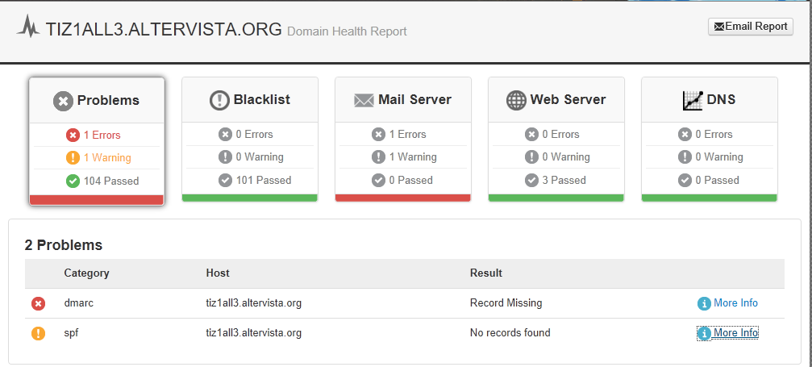Click the DNS chart icon
The image size is (812, 367).
coord(693,100)
